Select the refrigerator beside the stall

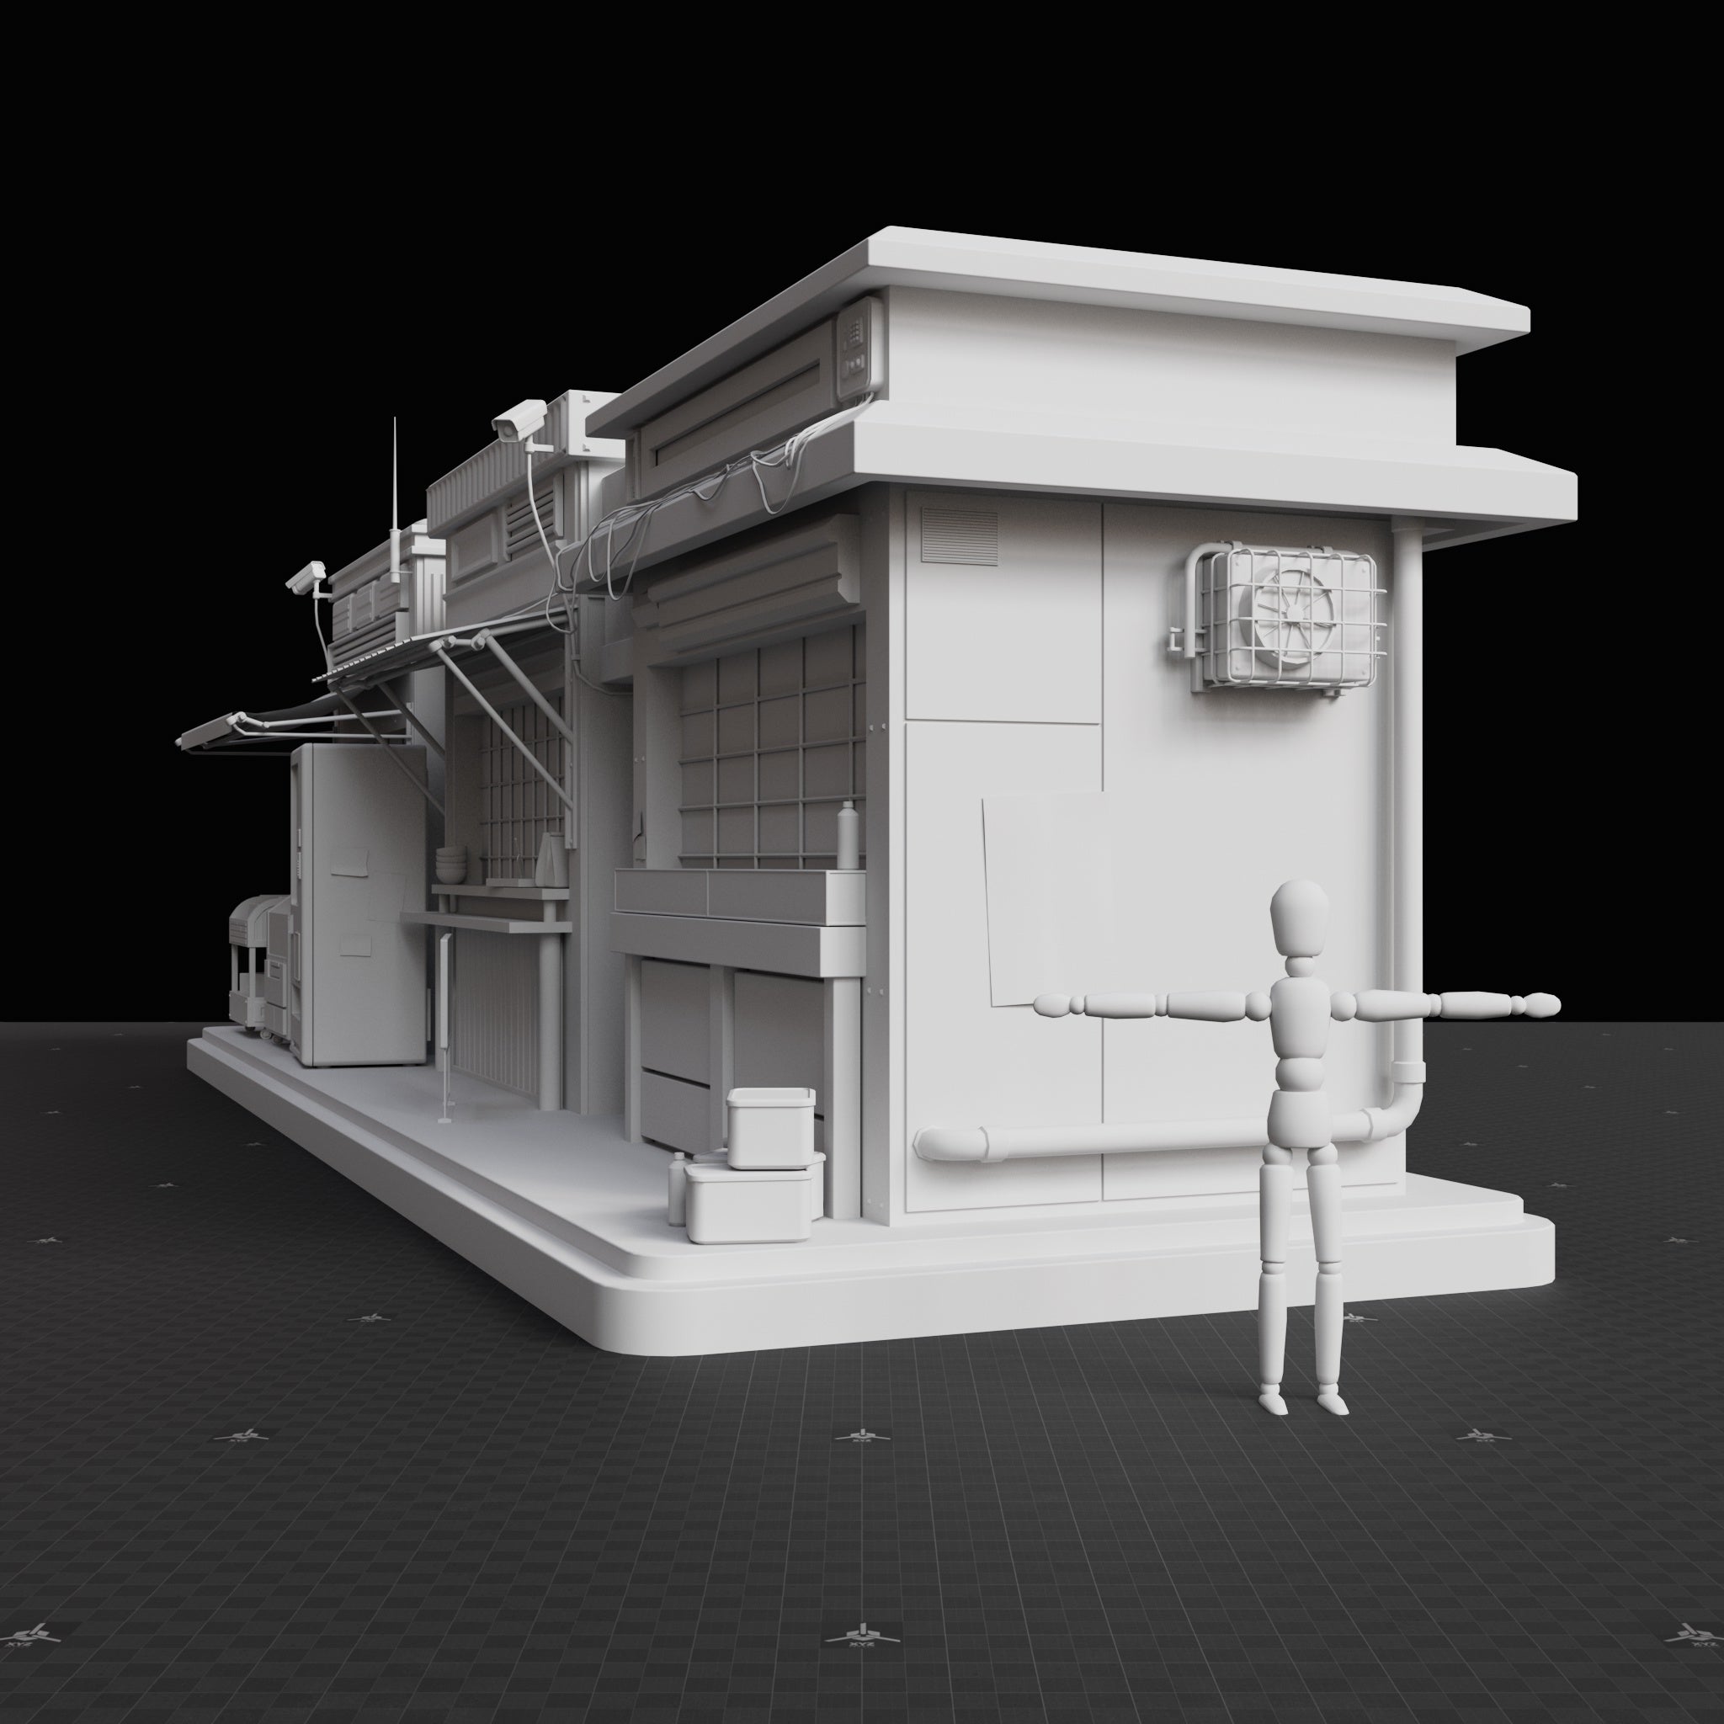click(358, 907)
